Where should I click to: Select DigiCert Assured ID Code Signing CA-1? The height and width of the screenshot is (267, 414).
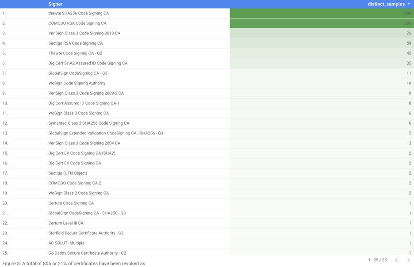tap(84, 103)
